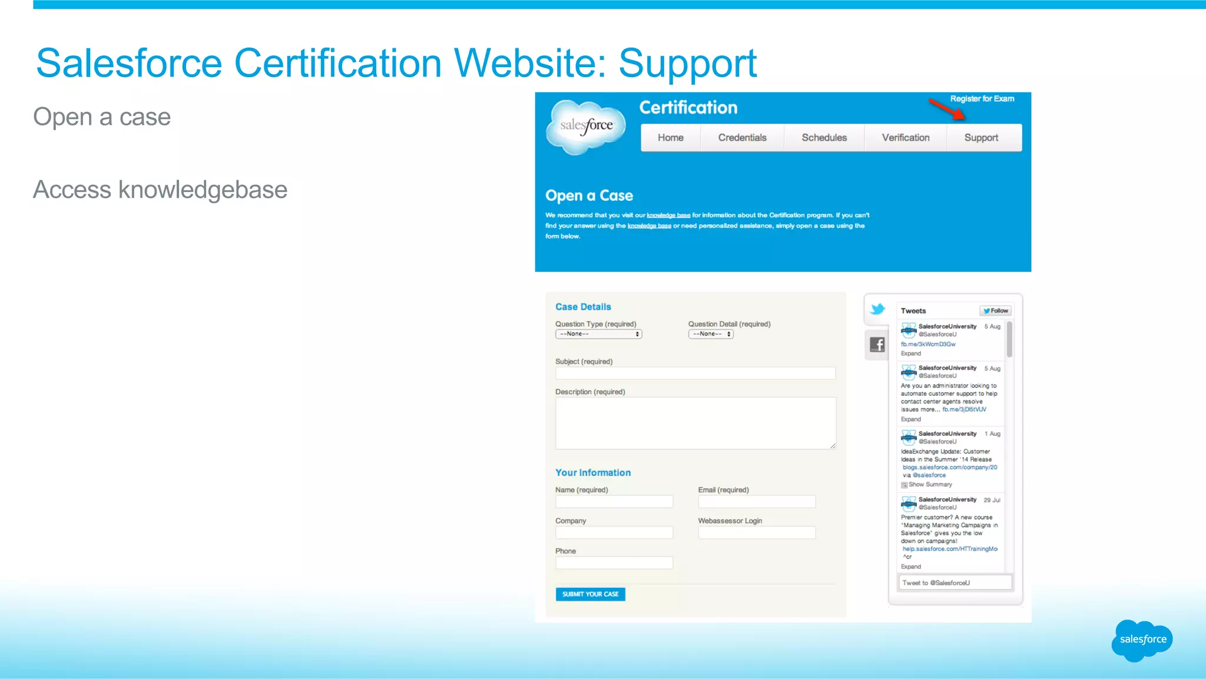The width and height of the screenshot is (1206, 679).
Task: Focus the Name field
Action: click(x=614, y=502)
